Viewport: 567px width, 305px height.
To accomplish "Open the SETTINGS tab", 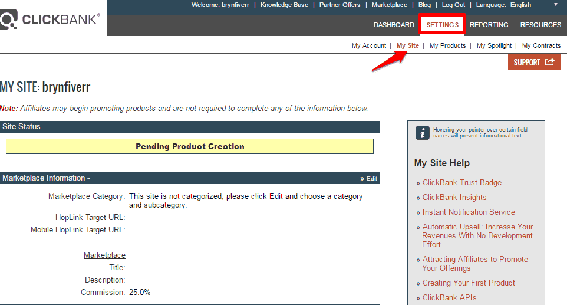I will coord(442,25).
